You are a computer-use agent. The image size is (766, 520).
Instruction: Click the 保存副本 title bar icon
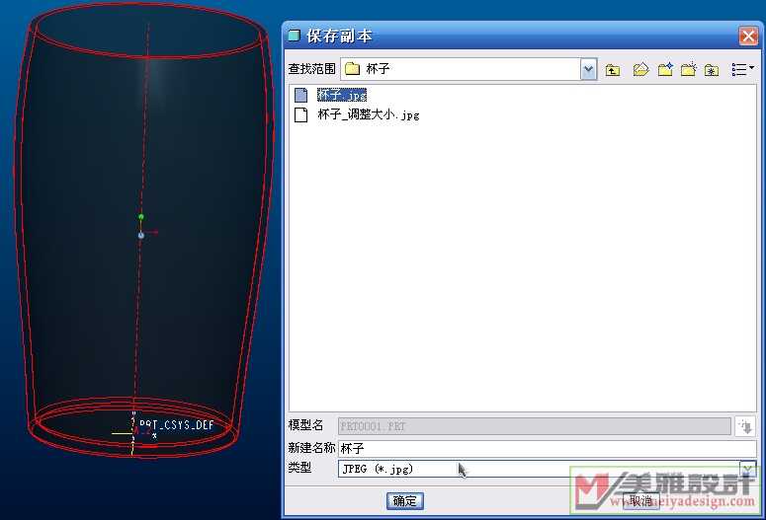click(294, 36)
